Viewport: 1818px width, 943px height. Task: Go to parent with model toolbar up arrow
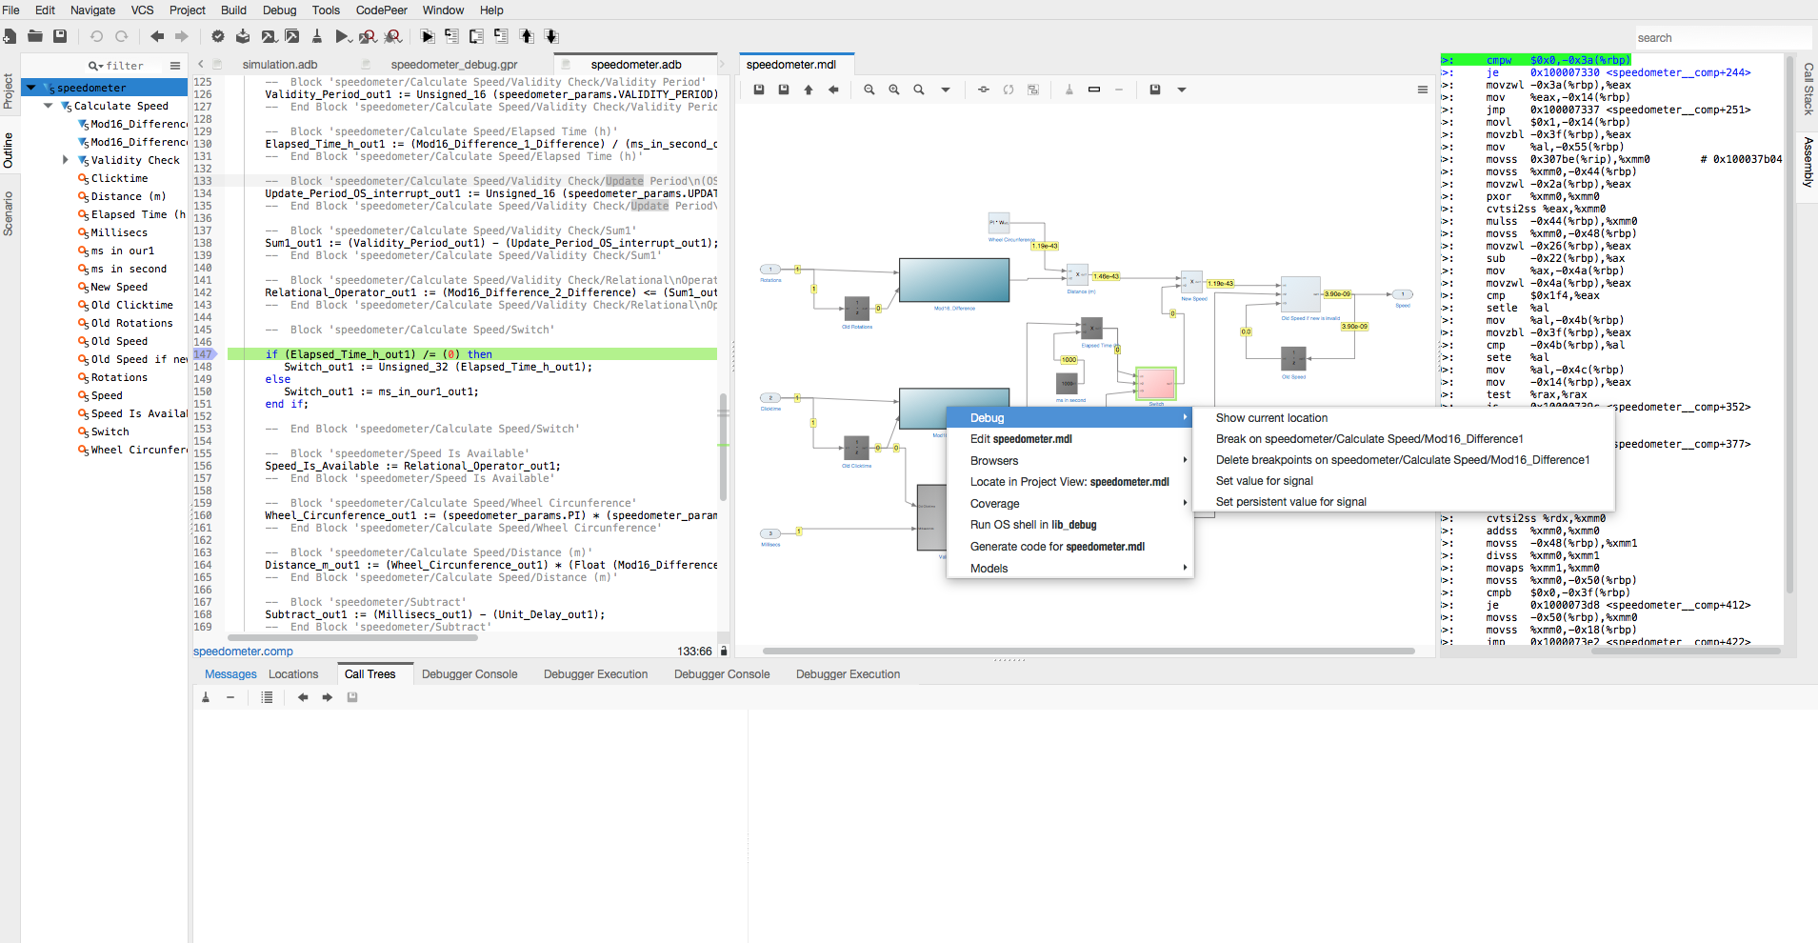coord(809,90)
